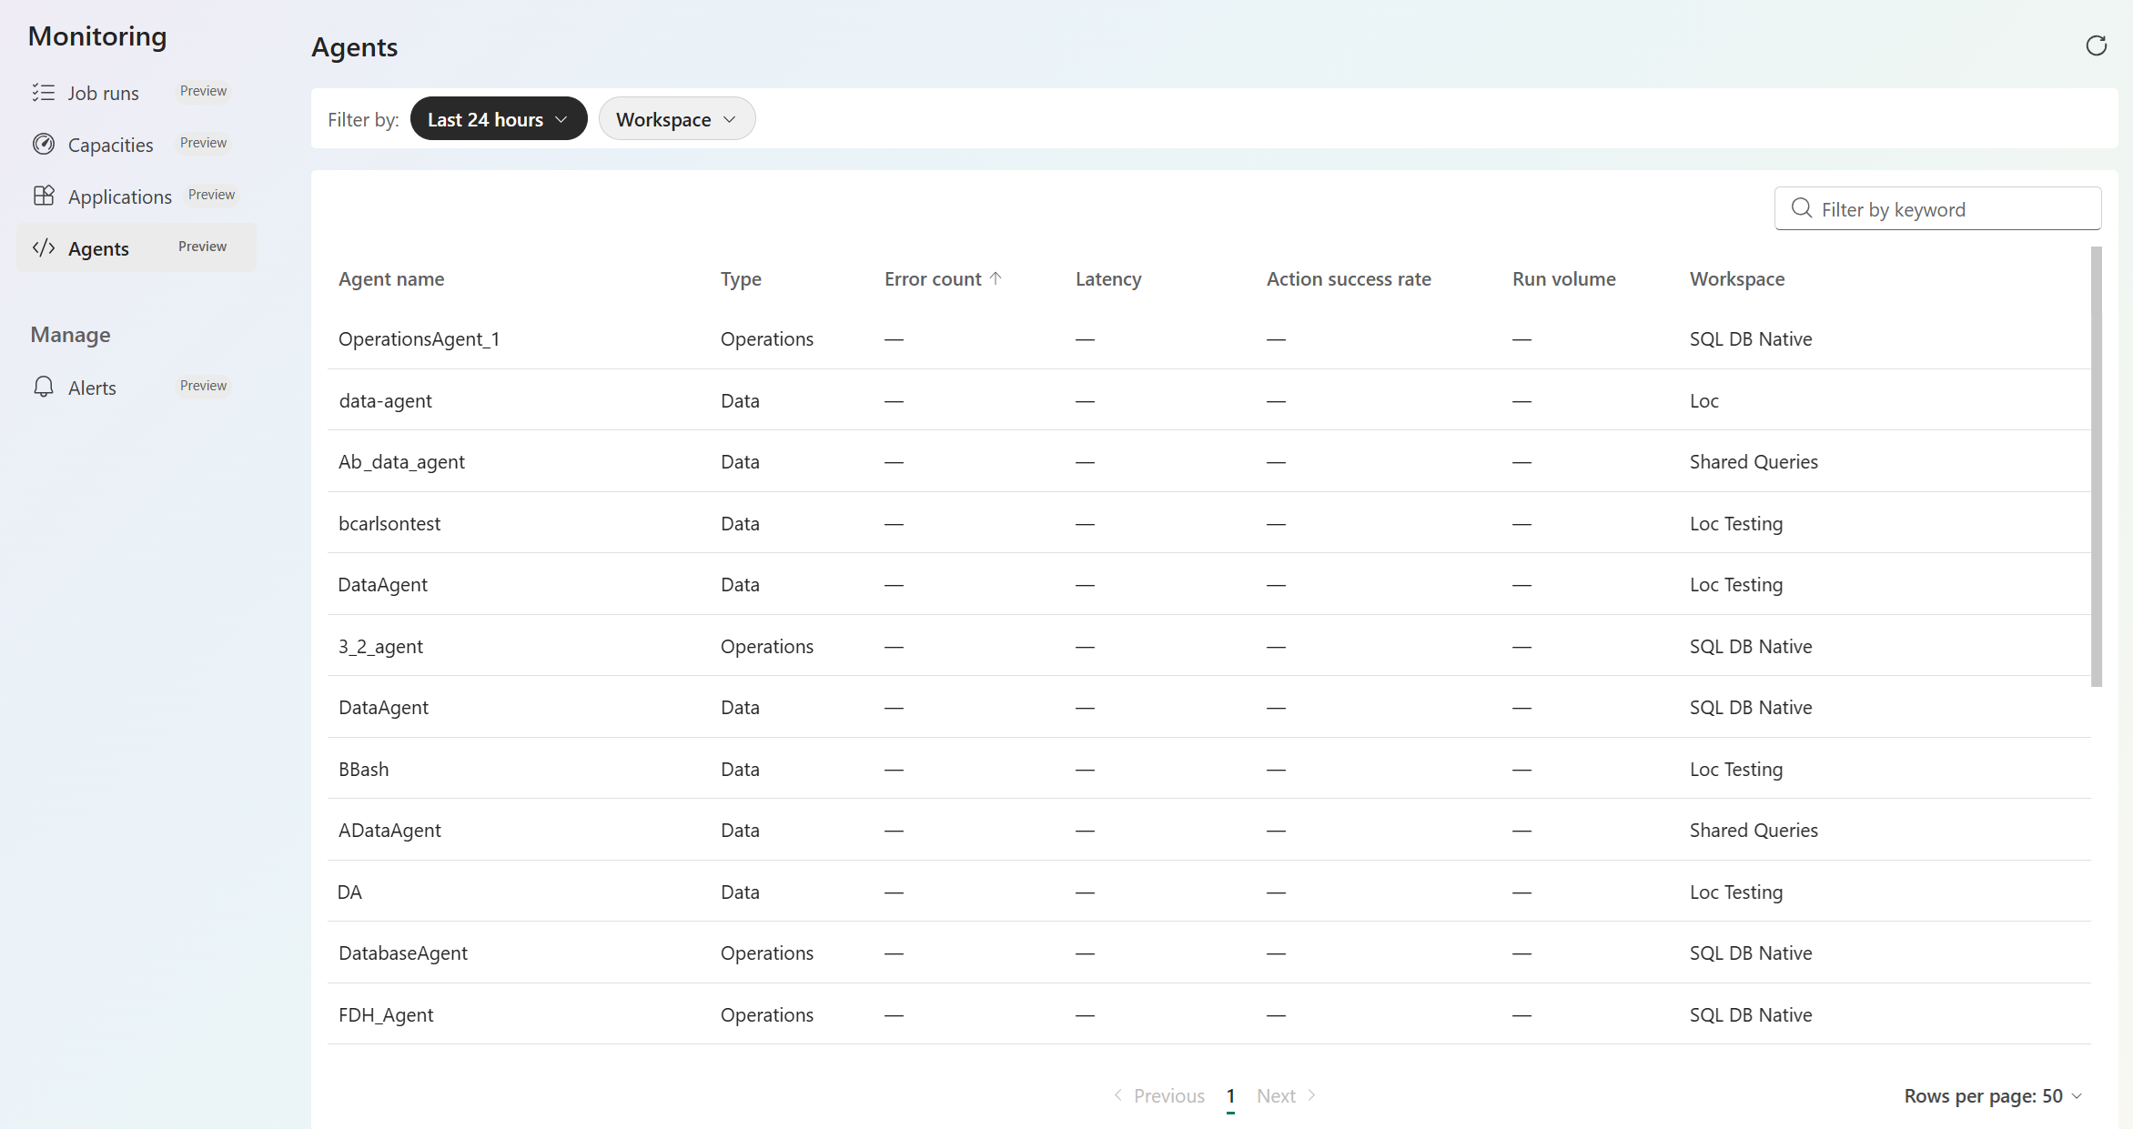Sort by the Latency column header
This screenshot has width=2133, height=1129.
click(1108, 278)
